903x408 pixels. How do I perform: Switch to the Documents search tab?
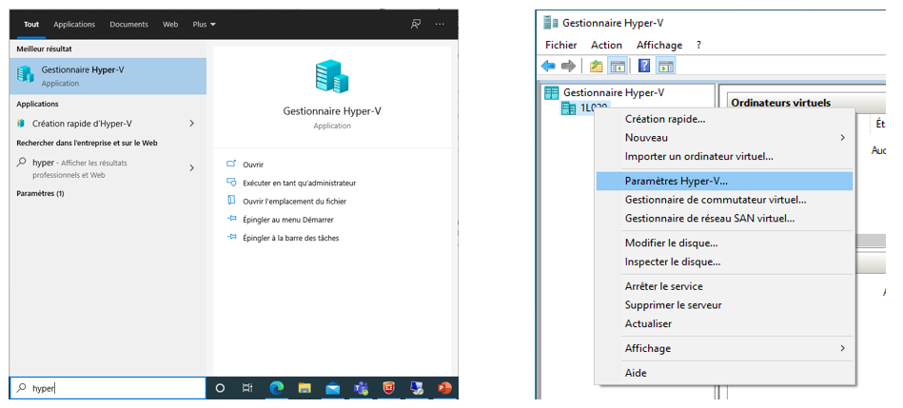(x=129, y=24)
